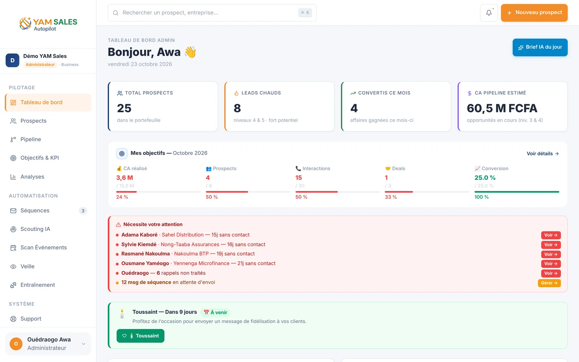Click Voir for Adama Kaboré

551,235
